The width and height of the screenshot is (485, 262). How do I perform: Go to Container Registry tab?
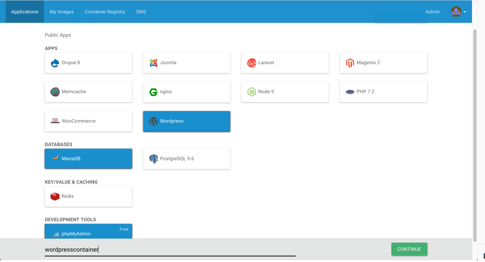point(105,12)
